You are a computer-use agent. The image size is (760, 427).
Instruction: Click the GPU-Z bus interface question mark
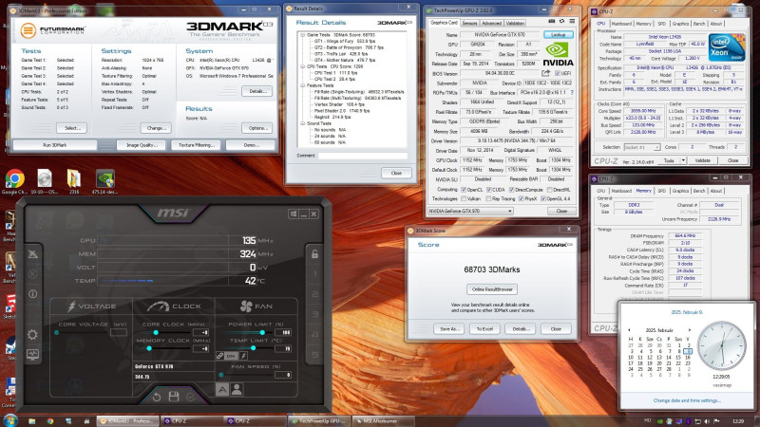[x=572, y=92]
